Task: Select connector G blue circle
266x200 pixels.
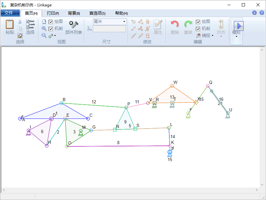Action: tap(91, 130)
